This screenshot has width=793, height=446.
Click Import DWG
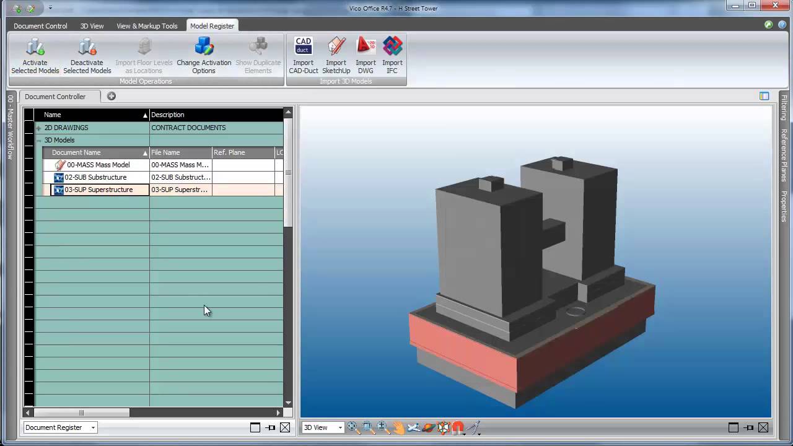point(366,56)
